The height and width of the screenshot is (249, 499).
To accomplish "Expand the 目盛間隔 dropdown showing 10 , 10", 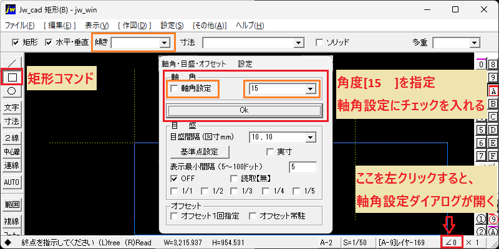I will (x=309, y=138).
